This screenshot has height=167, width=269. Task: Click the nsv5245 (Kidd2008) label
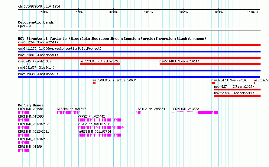tap(34, 61)
